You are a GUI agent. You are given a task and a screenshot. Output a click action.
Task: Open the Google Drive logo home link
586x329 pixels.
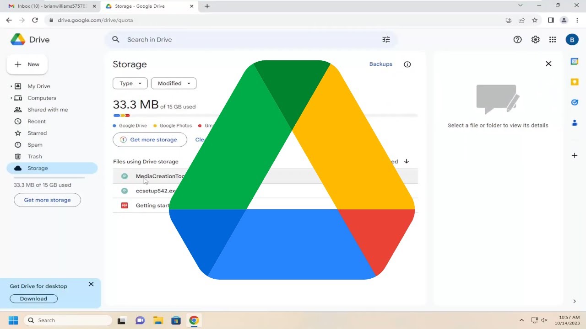tap(30, 40)
